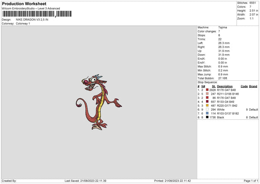The height and width of the screenshot is (184, 260).
Task: Click the 'Left:' value 26.3 mm
Action: 224,43
